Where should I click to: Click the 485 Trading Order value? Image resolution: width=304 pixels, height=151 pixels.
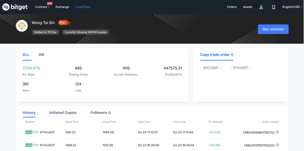pos(78,68)
